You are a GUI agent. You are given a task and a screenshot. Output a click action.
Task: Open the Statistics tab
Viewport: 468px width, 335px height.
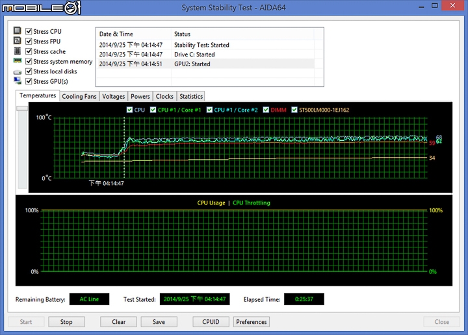point(191,96)
